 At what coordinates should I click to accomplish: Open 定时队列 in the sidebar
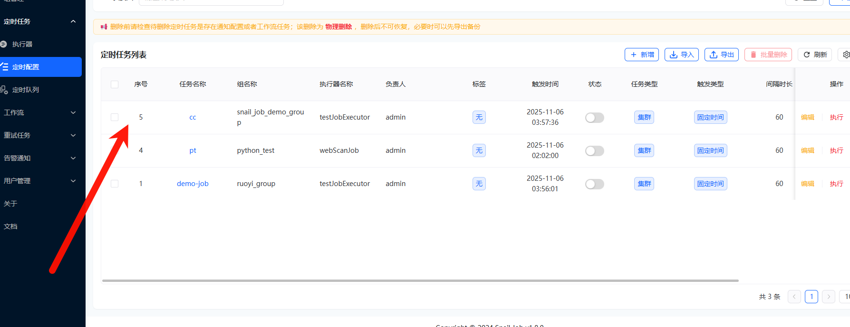click(26, 90)
